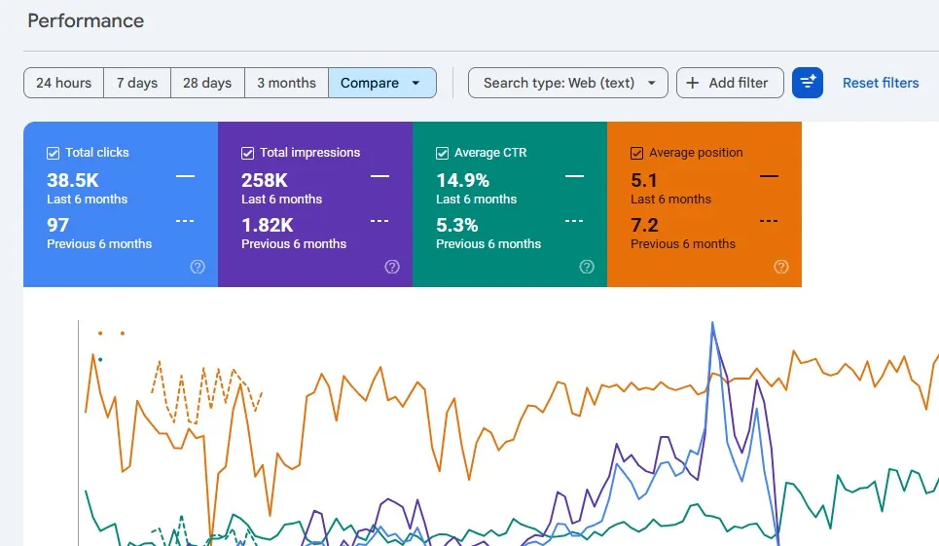This screenshot has width=939, height=546.
Task: Click the Average position card label
Action: tap(696, 153)
